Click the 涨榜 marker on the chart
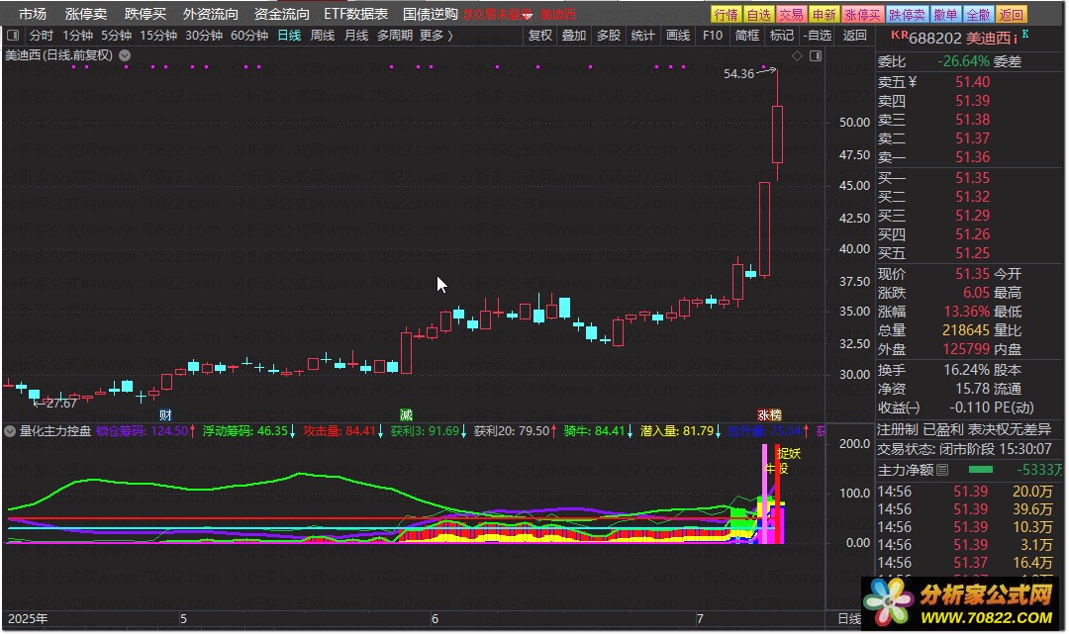This screenshot has width=1069, height=634. (769, 414)
